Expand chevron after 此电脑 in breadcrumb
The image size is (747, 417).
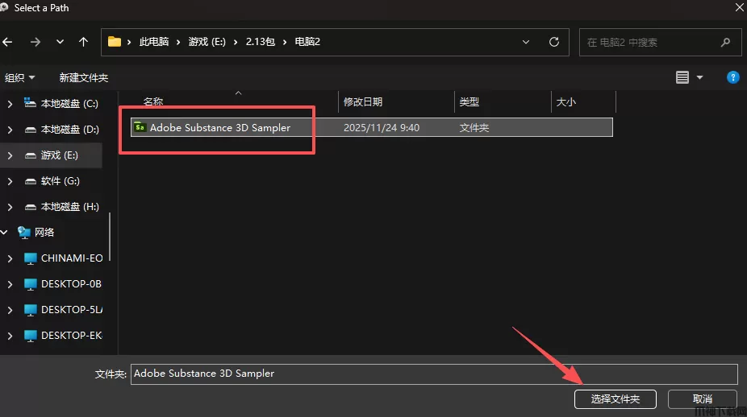pyautogui.click(x=178, y=43)
